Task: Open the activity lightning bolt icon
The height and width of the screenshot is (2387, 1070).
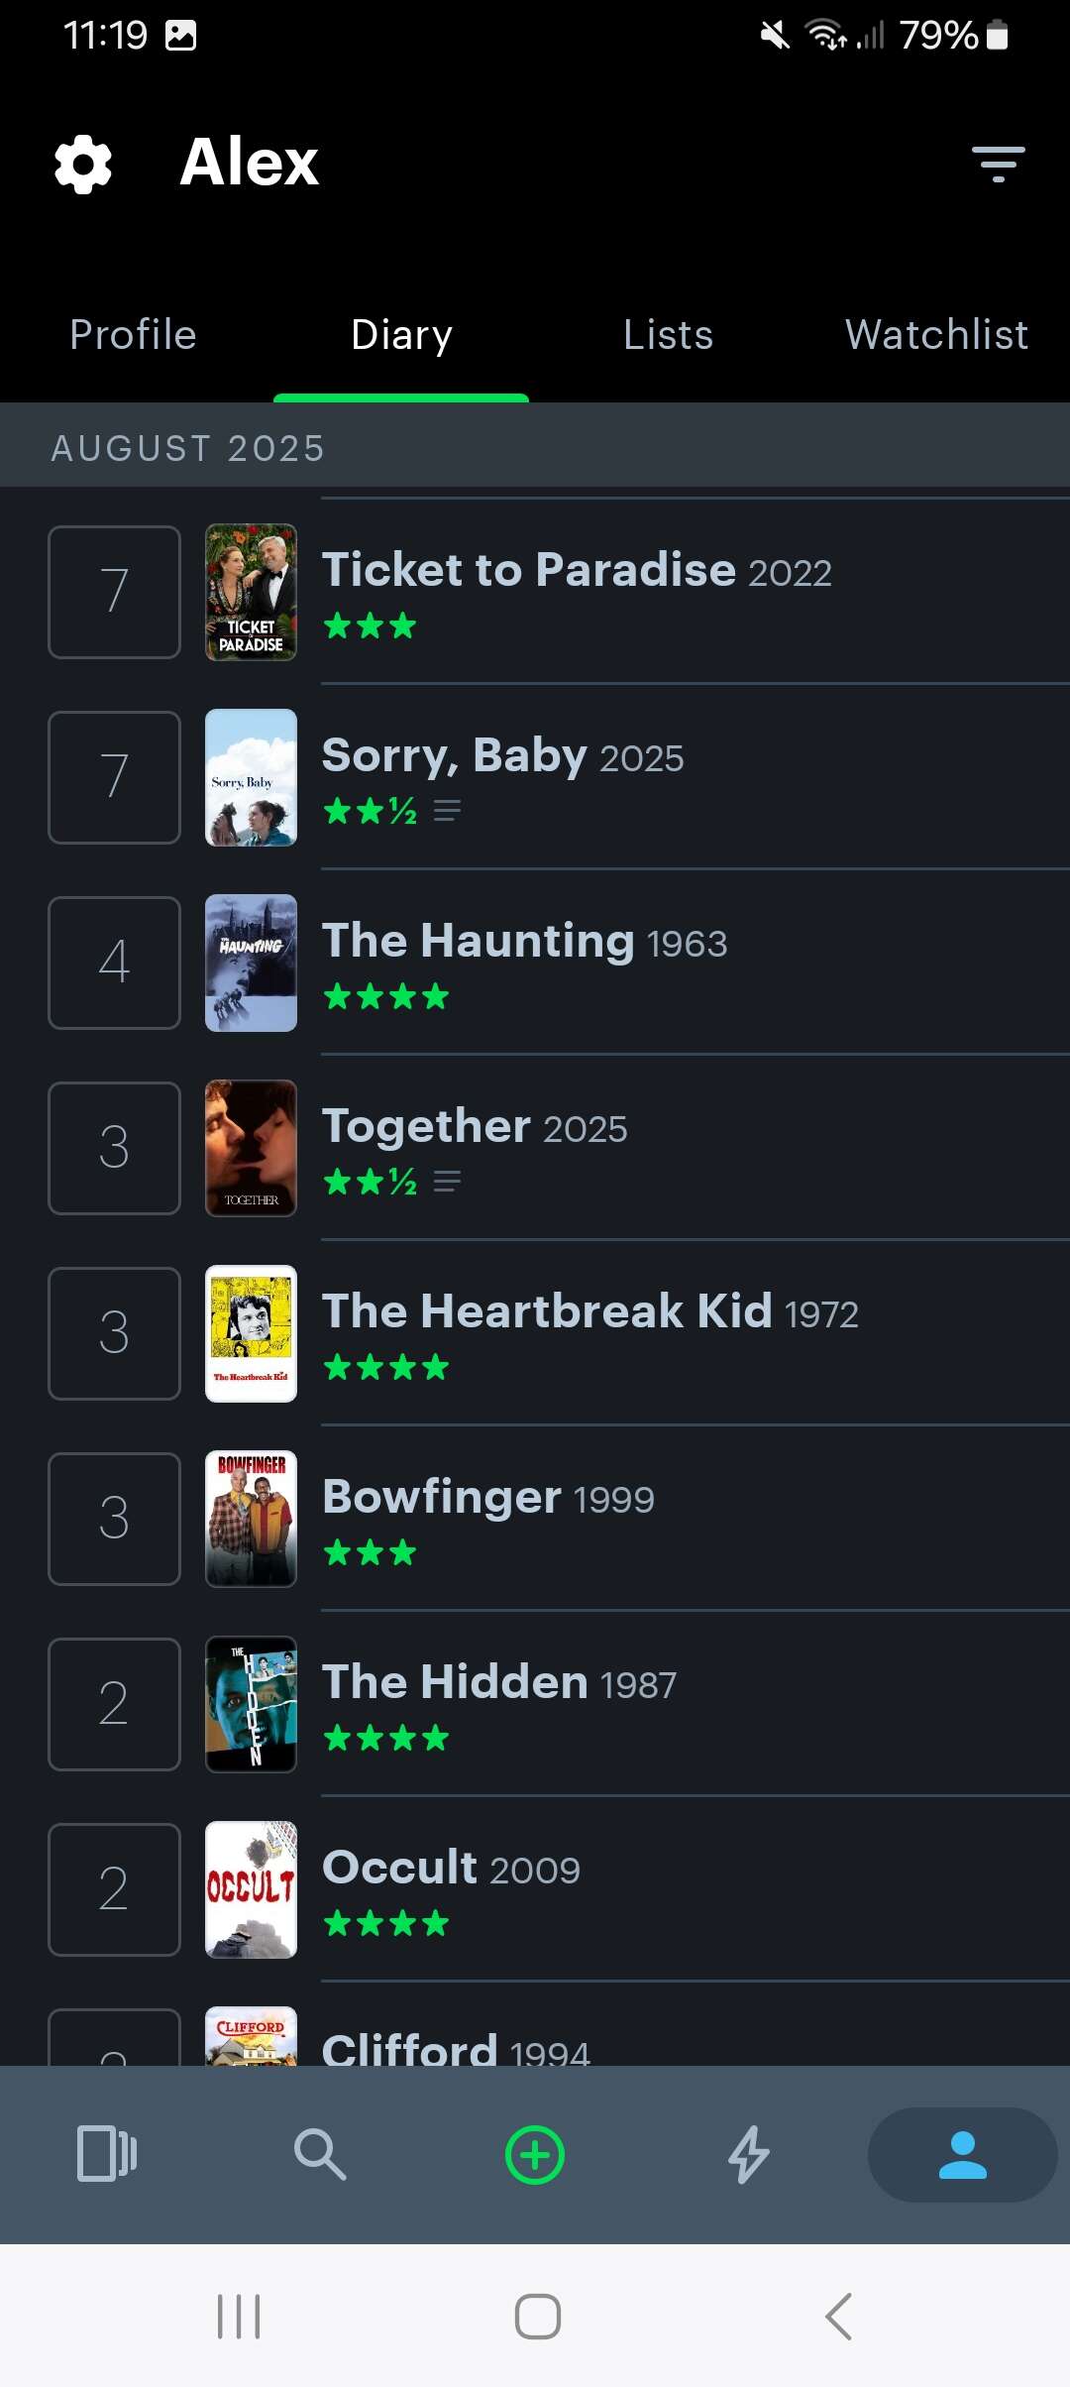Action: [749, 2154]
